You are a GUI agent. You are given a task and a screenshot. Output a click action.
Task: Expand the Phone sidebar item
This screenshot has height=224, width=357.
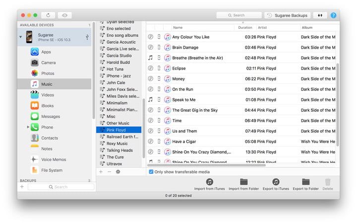[28, 128]
